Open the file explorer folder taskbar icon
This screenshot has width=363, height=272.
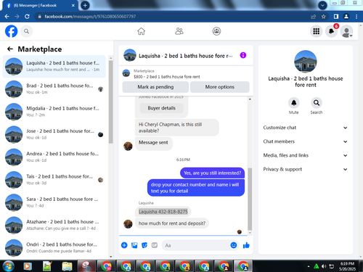click(x=67, y=266)
